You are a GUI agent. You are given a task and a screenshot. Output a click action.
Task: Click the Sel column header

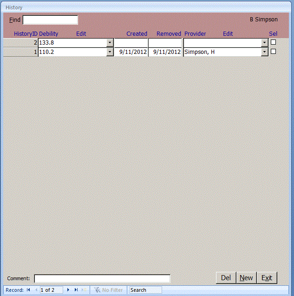[273, 34]
